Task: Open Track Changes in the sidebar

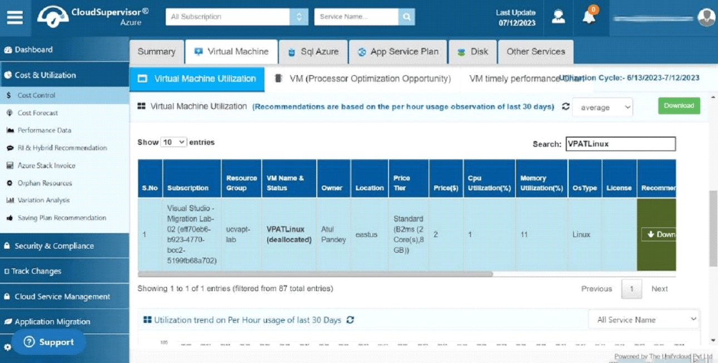Action: (65, 271)
